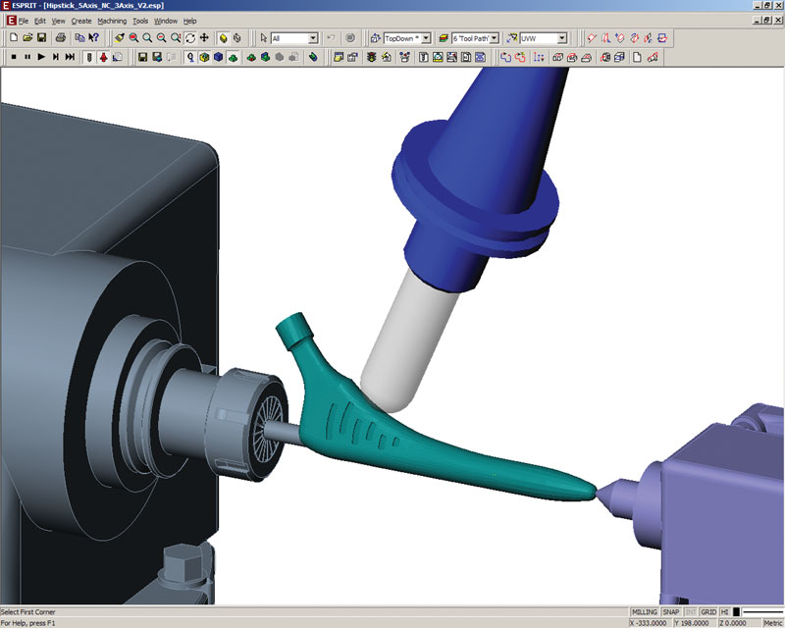Click the Stop simulation button
Viewport: 785px width, 628px height.
tap(13, 58)
